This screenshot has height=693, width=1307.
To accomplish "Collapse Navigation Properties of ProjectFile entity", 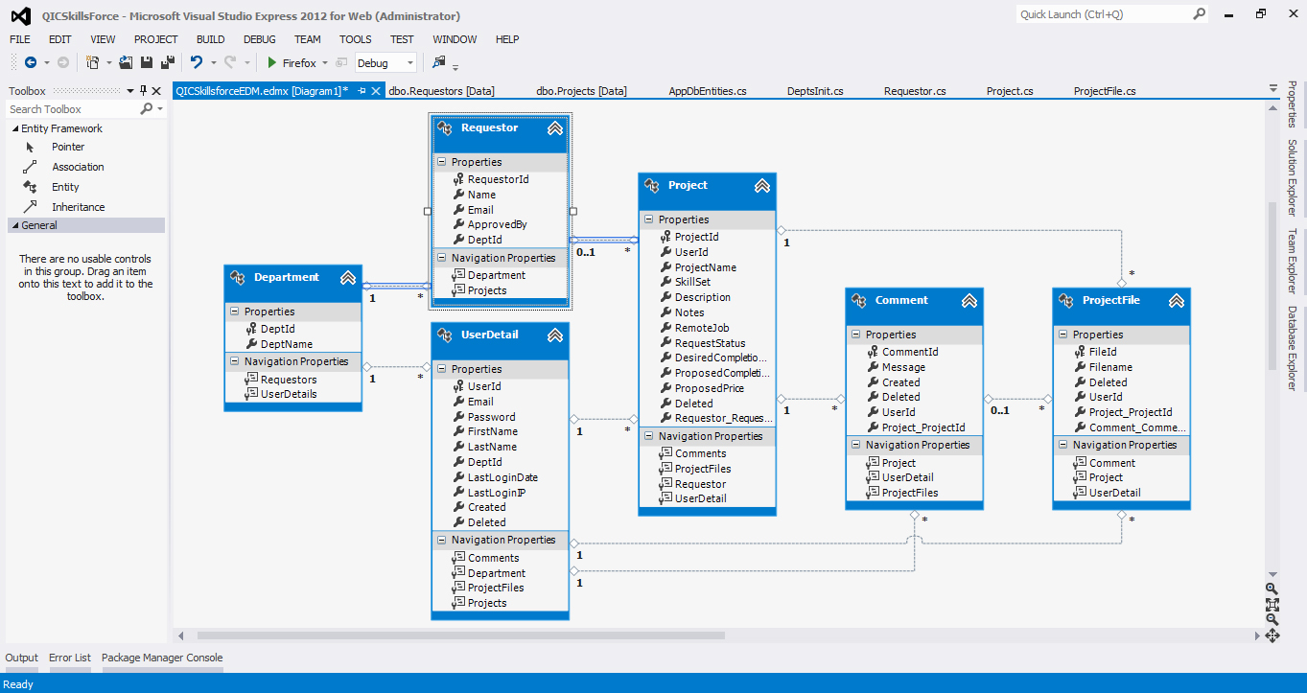I will pyautogui.click(x=1063, y=445).
